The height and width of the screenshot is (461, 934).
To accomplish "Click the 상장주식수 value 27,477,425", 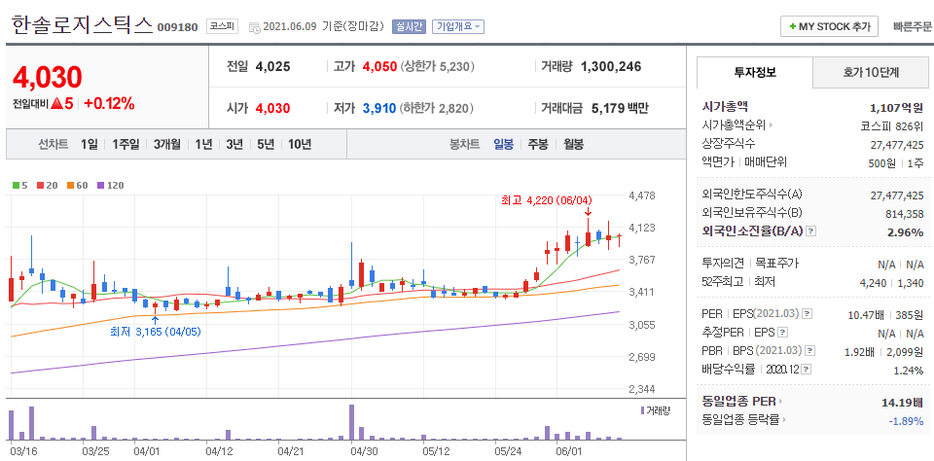I will [x=897, y=145].
